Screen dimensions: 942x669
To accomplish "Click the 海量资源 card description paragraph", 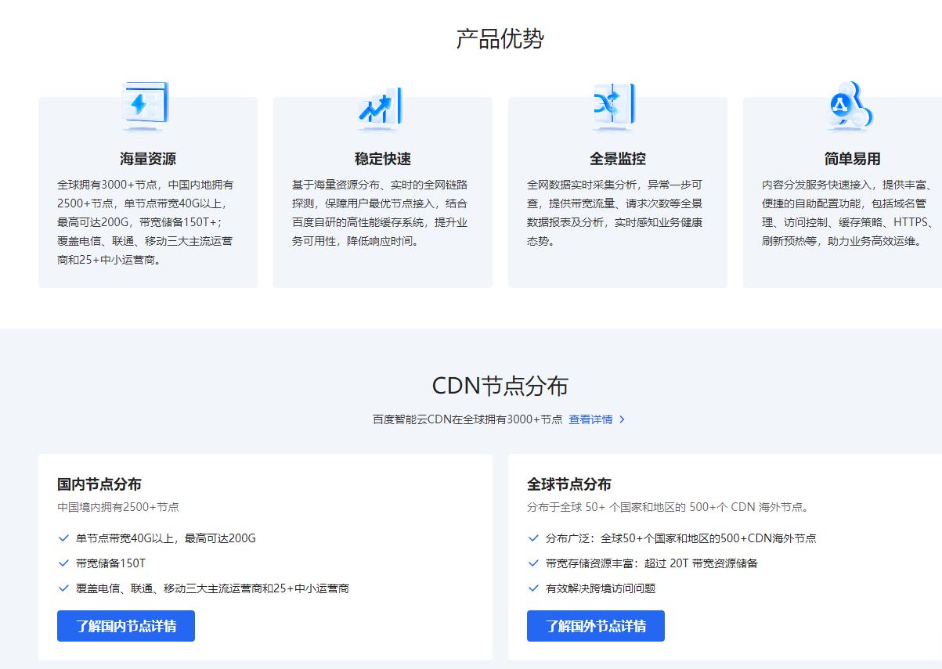I will [146, 222].
